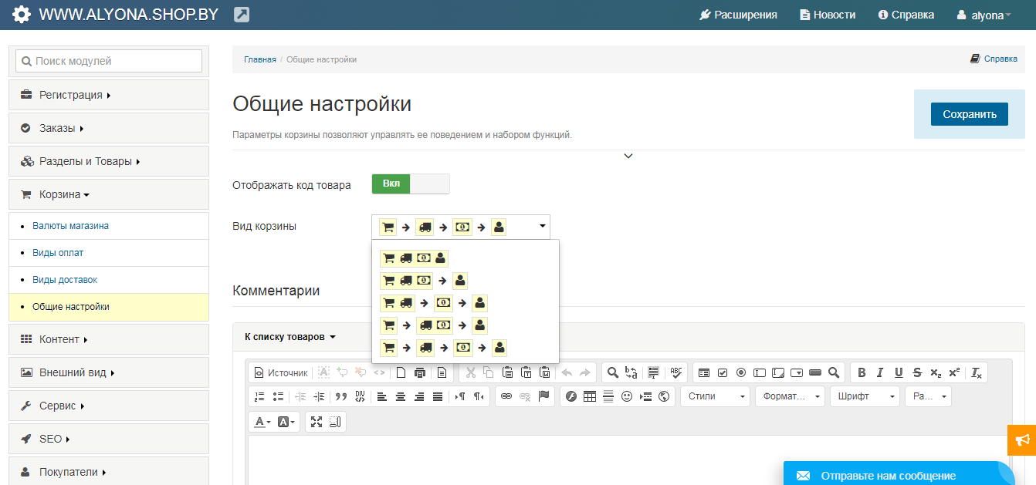Click the Underline icon in editor toolbar
Screen dimensions: 1036x485
click(899, 373)
